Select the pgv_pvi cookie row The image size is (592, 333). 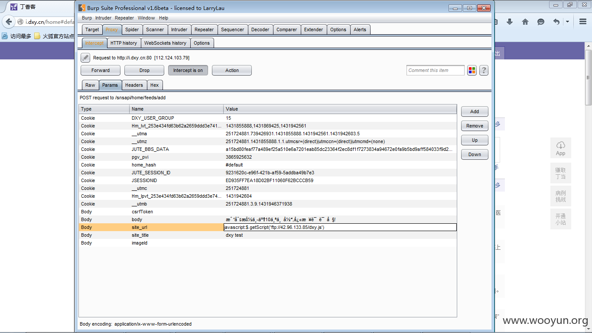pyautogui.click(x=268, y=157)
